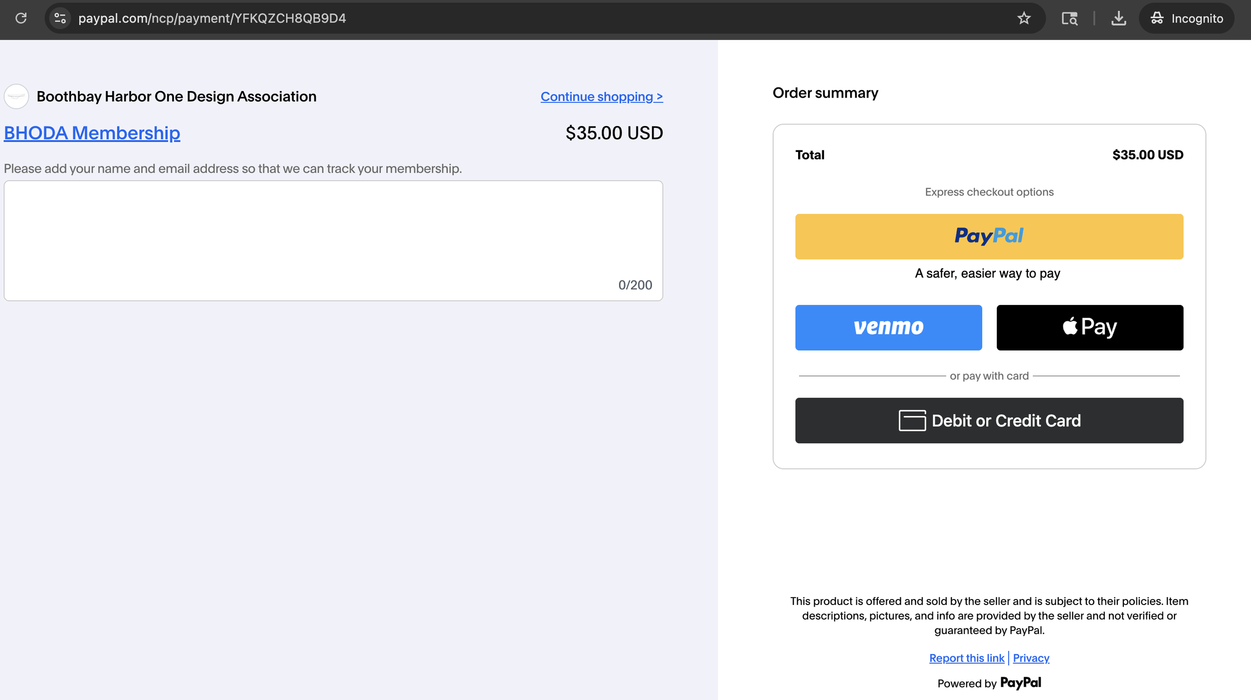
Task: Open the Privacy link
Action: [x=1031, y=658]
